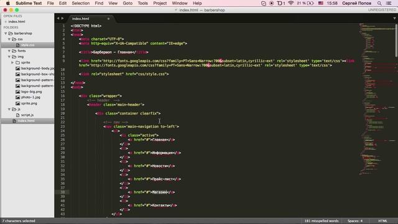Open sprite.png in sidebar
This screenshot has width=398, height=224.
29,103
